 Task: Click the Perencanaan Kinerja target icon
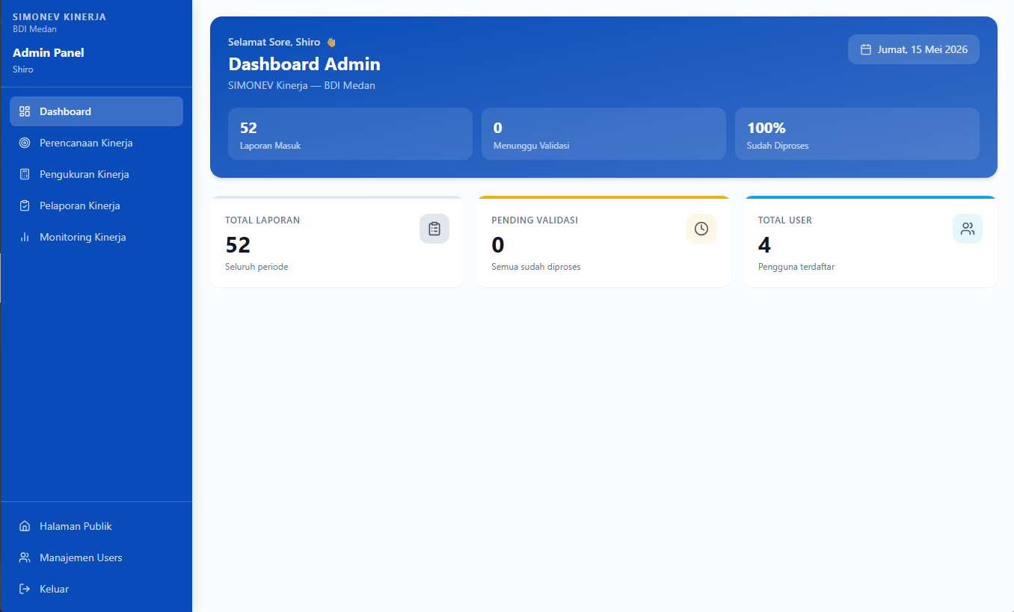click(x=25, y=143)
